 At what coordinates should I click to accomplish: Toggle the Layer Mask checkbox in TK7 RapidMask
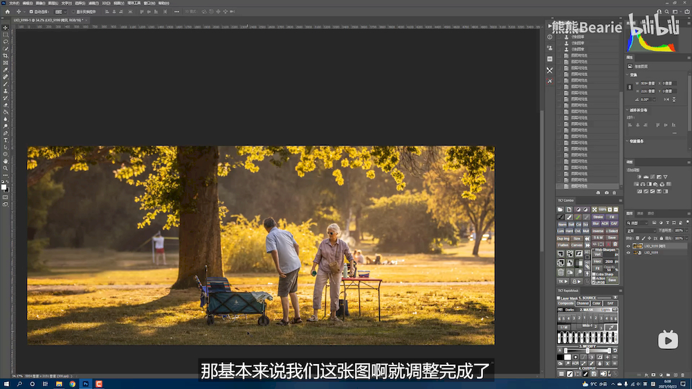coord(559,298)
